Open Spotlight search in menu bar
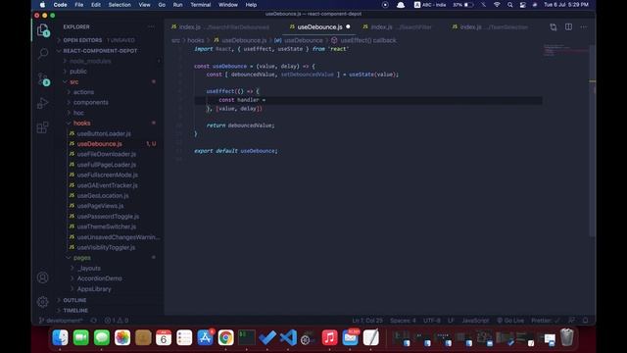 [x=509, y=5]
